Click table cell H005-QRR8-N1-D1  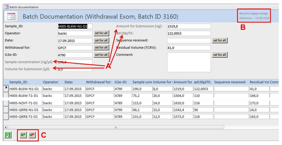[x=26, y=110]
